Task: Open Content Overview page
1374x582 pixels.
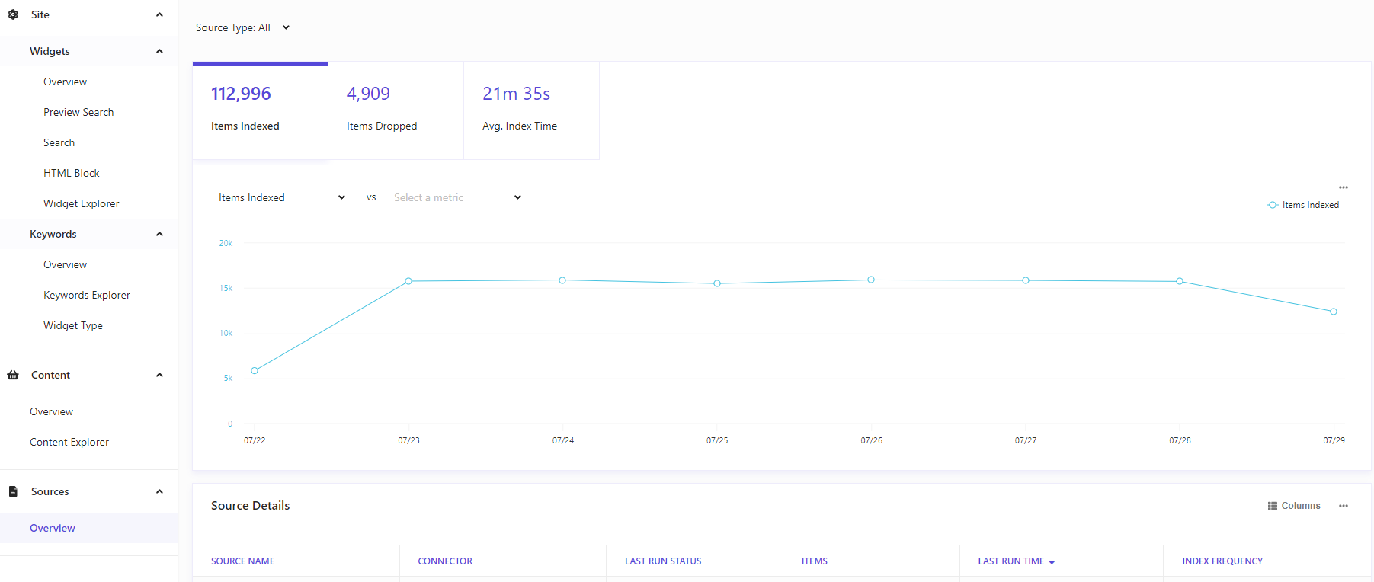Action: point(51,411)
